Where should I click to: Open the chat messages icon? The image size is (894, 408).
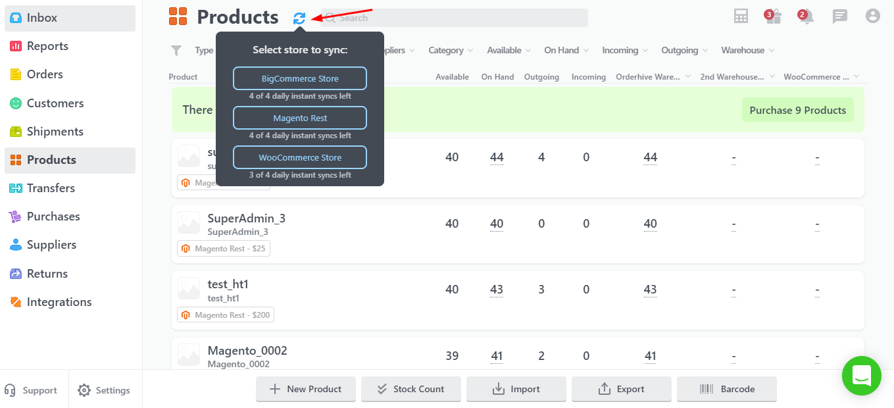[x=840, y=16]
